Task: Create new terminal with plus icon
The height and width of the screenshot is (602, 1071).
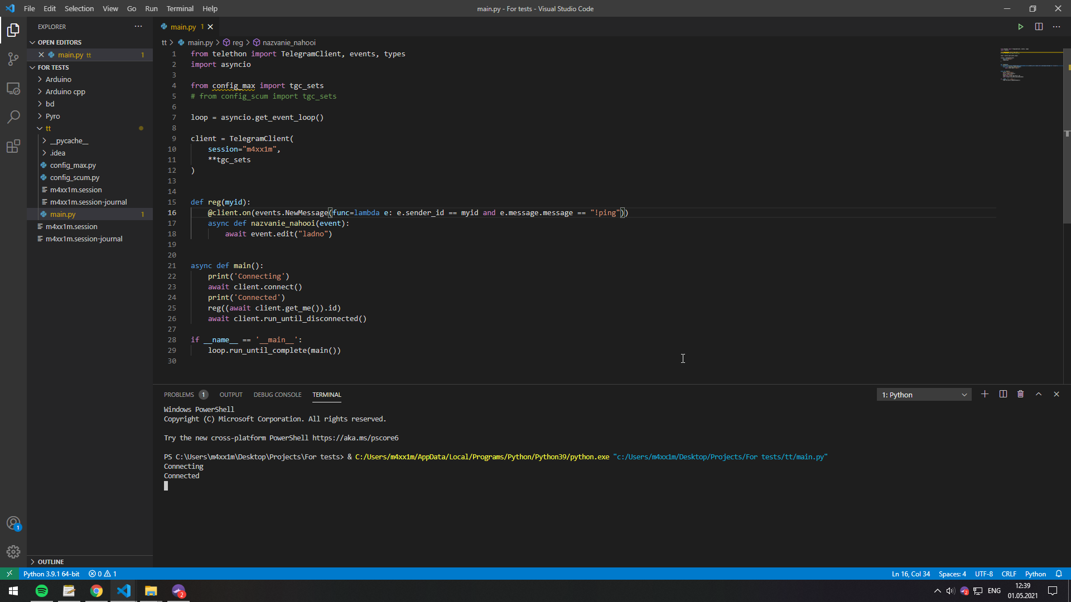Action: point(985,394)
